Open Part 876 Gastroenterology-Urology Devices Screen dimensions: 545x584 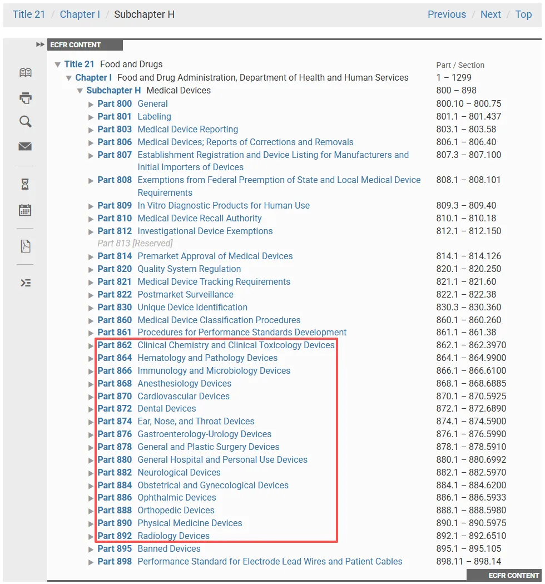pos(185,434)
